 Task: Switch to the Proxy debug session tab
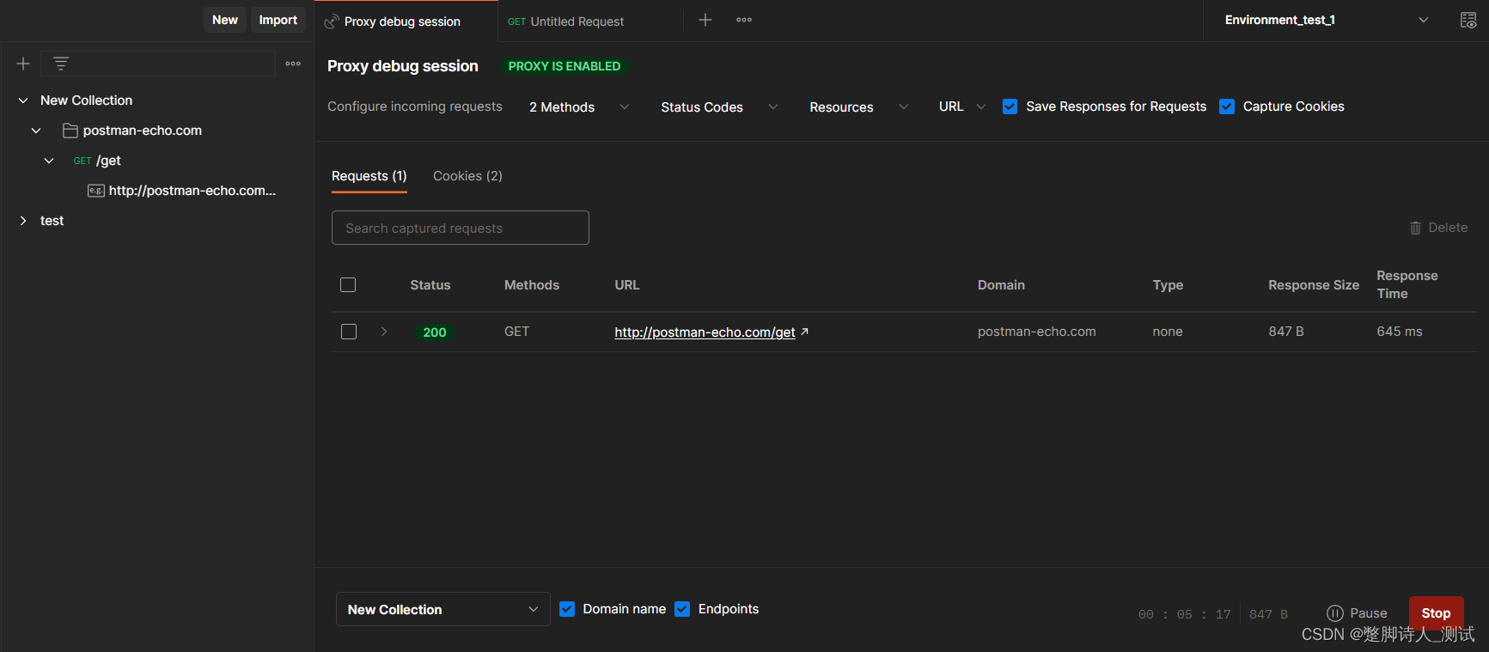pos(406,21)
